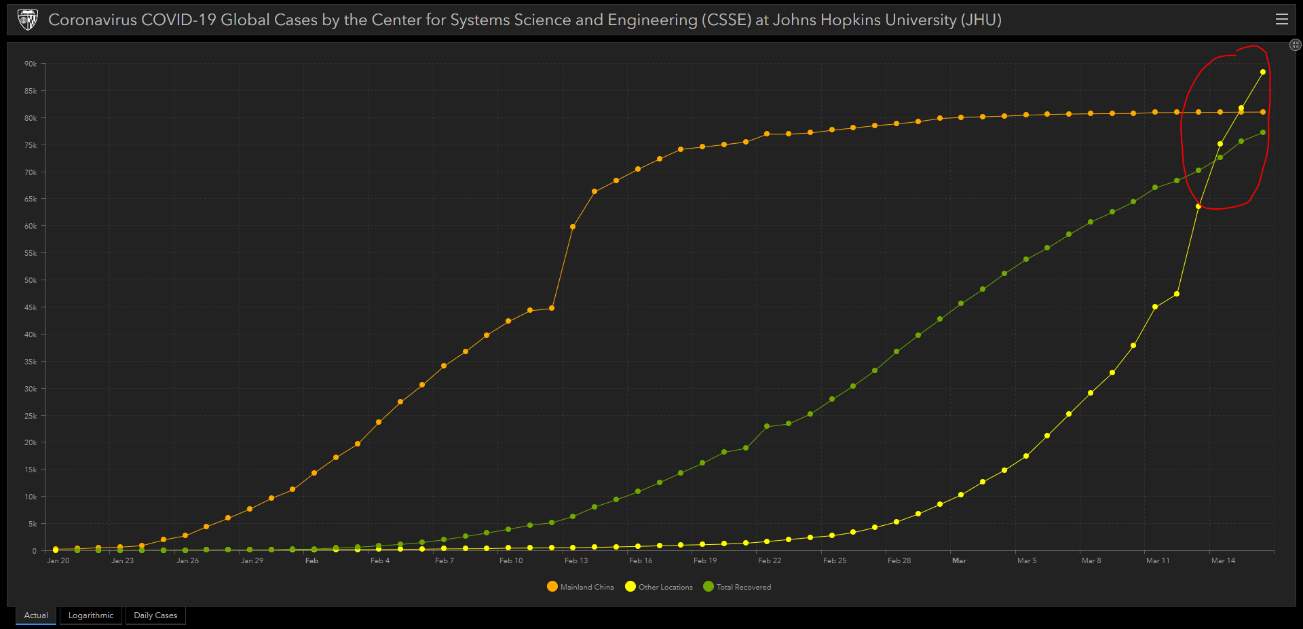Screen dimensions: 1303x629
Task: Click the last green Total Recovered point
Action: (x=1263, y=132)
